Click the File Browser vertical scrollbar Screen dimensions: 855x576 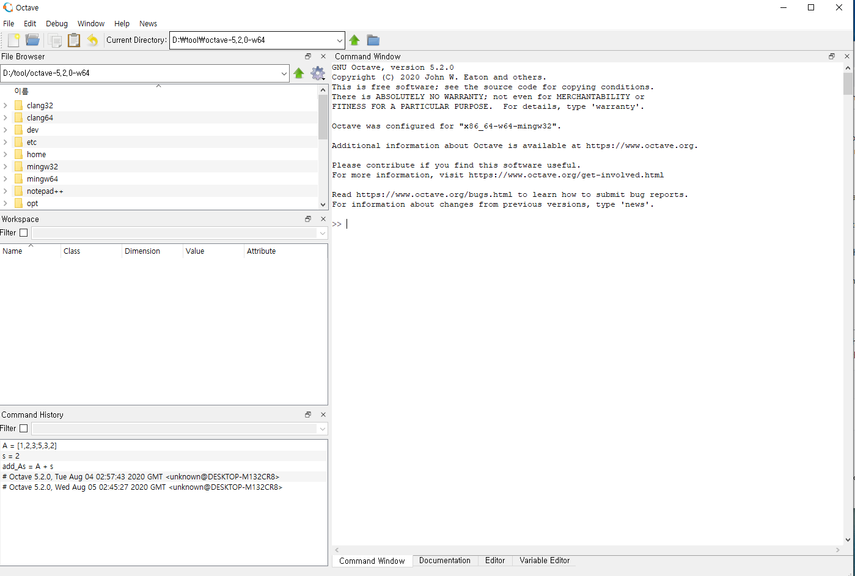pyautogui.click(x=323, y=116)
